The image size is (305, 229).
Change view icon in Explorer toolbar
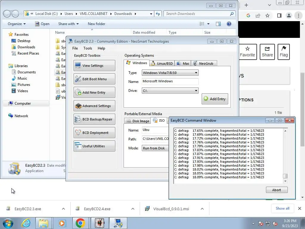(x=202, y=24)
